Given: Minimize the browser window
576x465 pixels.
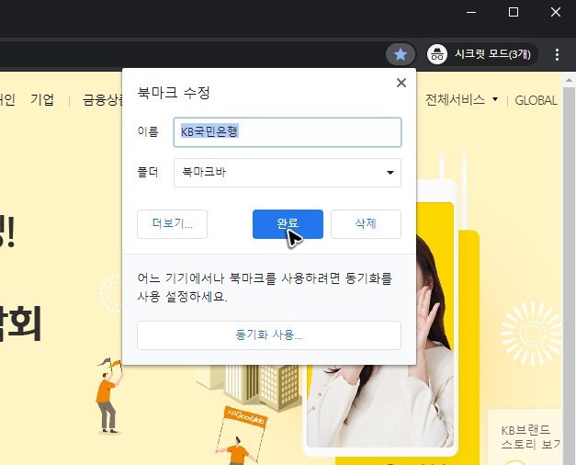Looking at the screenshot, I should click(x=471, y=12).
